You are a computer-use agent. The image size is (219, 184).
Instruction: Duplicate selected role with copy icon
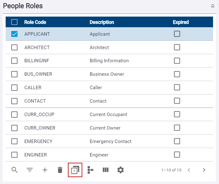click(x=75, y=170)
